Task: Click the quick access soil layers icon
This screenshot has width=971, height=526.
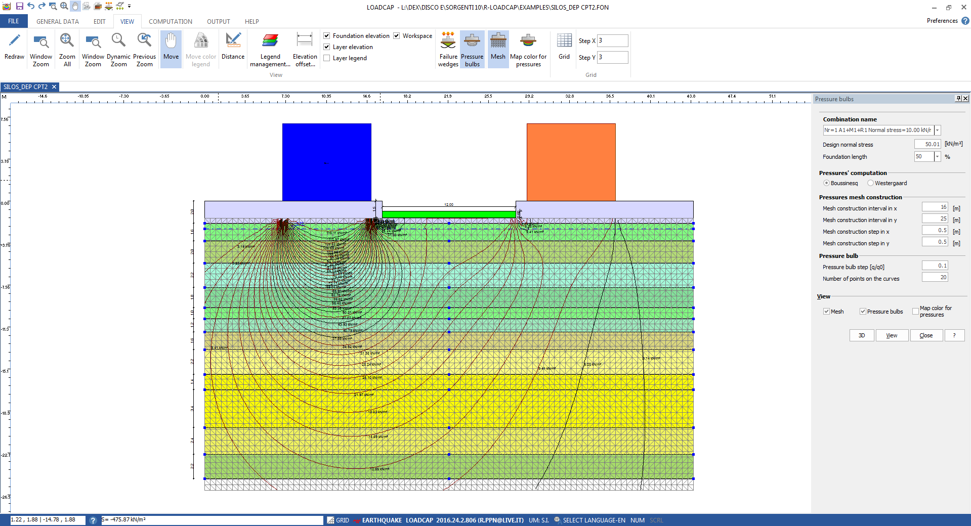Action: (98, 6)
